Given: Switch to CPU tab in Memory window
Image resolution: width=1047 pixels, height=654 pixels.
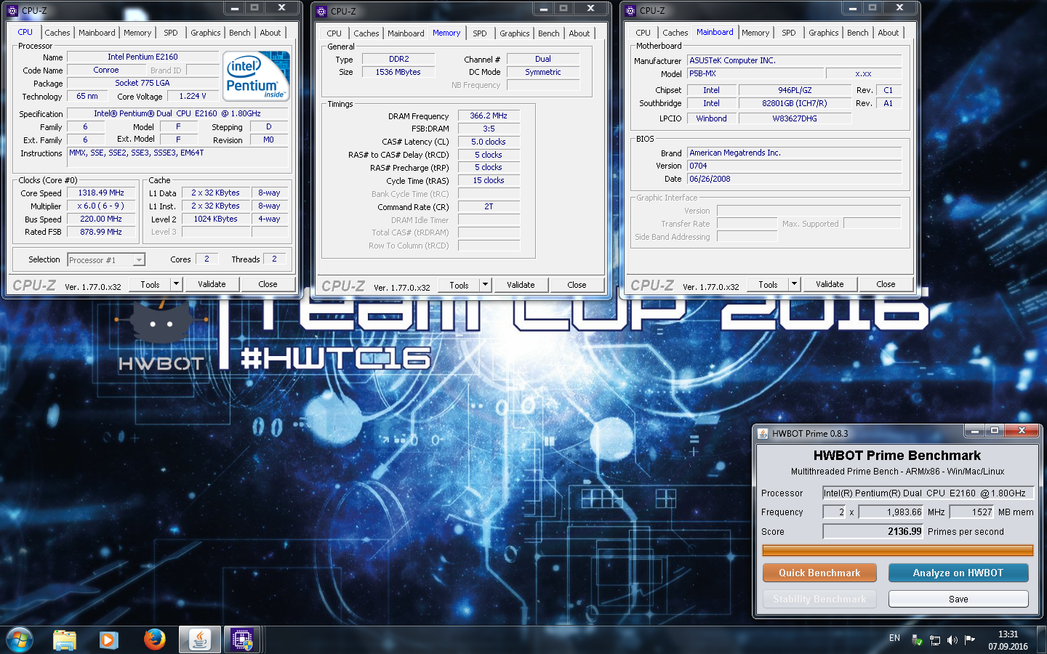Looking at the screenshot, I should (x=334, y=33).
